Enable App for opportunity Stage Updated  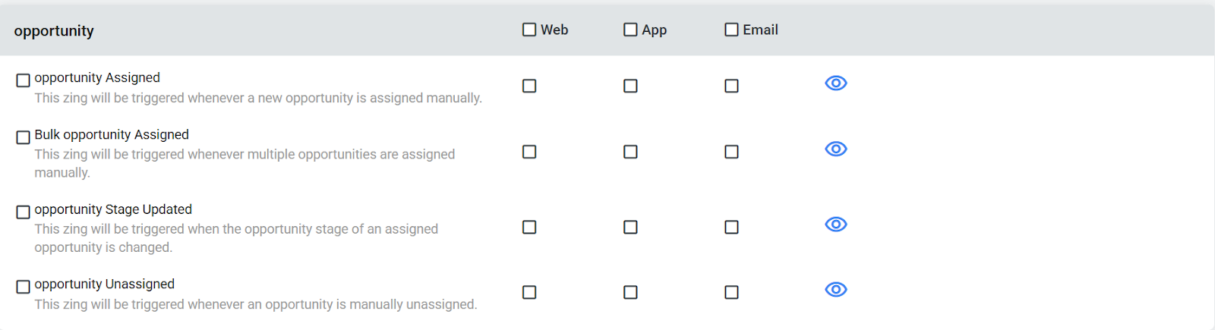[x=630, y=227]
